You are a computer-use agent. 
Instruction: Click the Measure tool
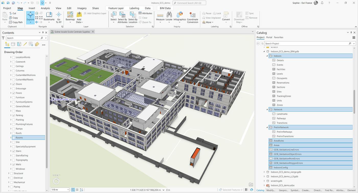click(x=160, y=17)
